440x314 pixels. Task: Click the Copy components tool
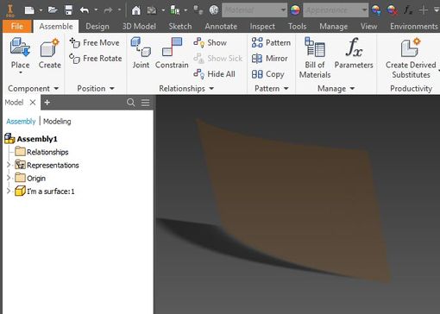tap(267, 74)
